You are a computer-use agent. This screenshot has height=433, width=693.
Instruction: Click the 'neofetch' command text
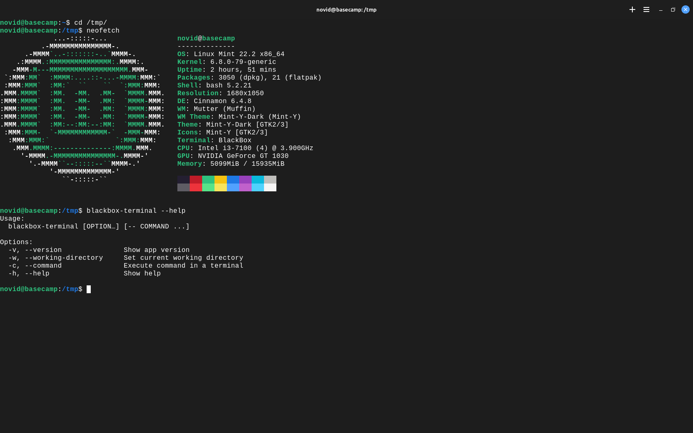(x=103, y=31)
